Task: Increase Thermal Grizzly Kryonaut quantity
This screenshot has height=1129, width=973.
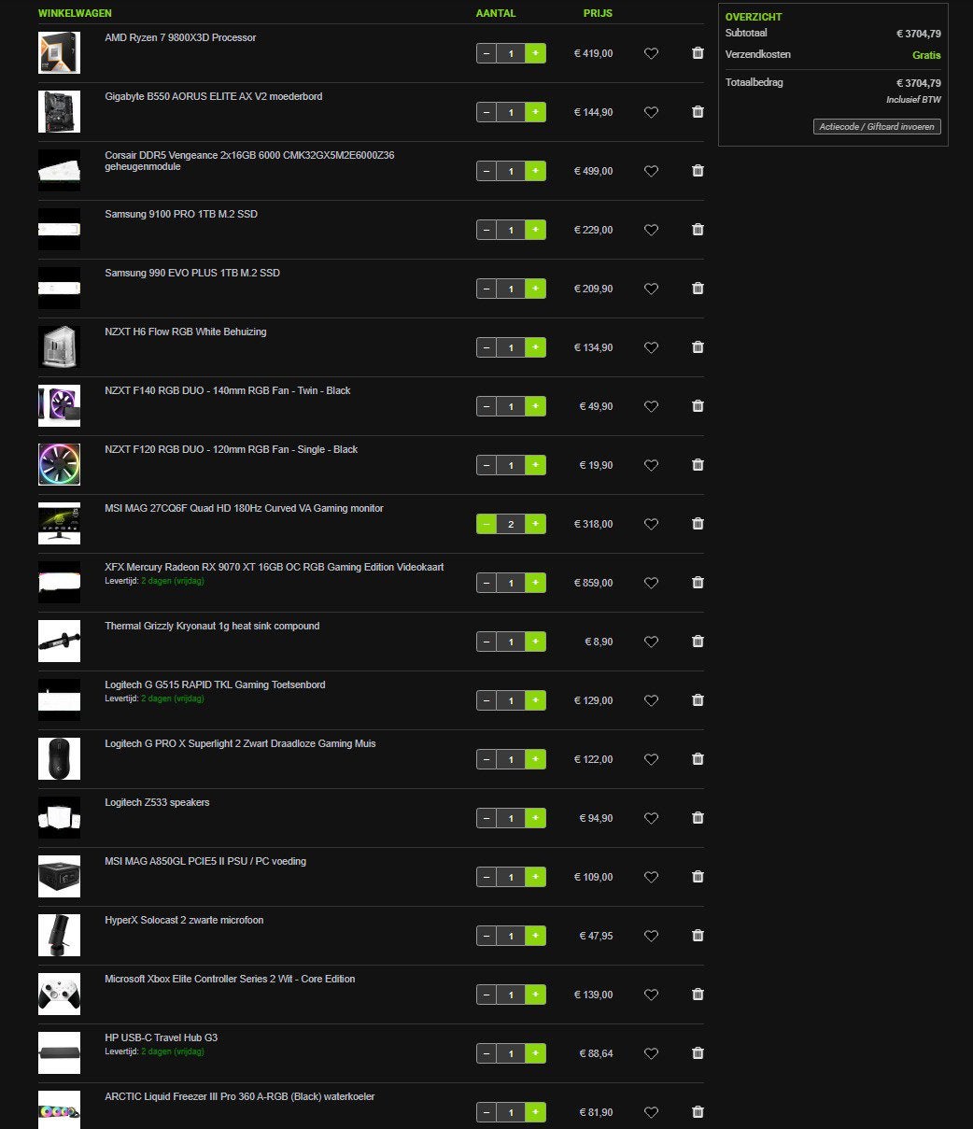Action: [x=535, y=642]
